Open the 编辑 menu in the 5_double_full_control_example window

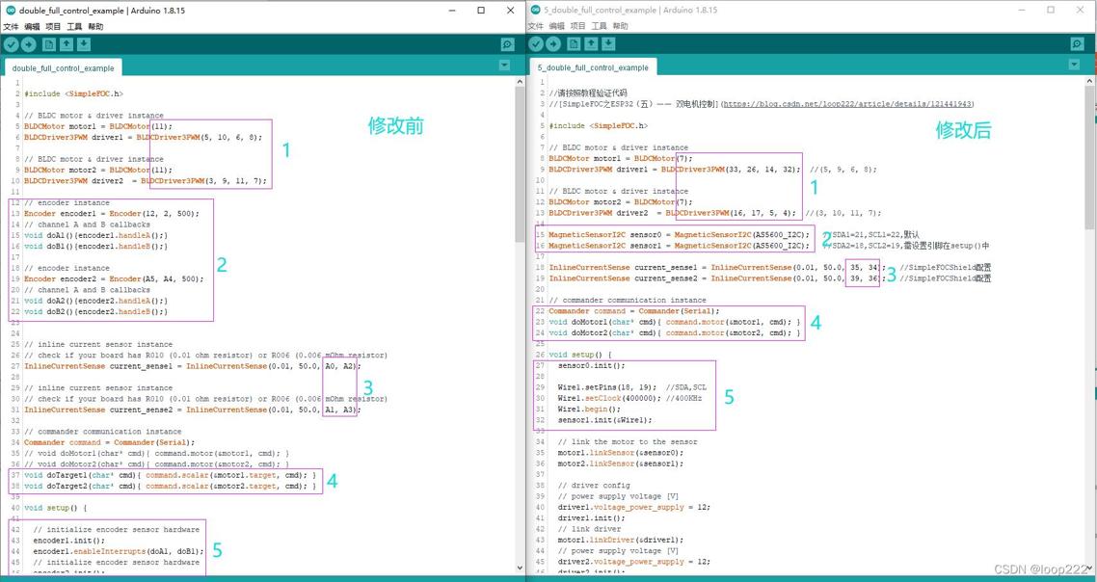pyautogui.click(x=557, y=26)
